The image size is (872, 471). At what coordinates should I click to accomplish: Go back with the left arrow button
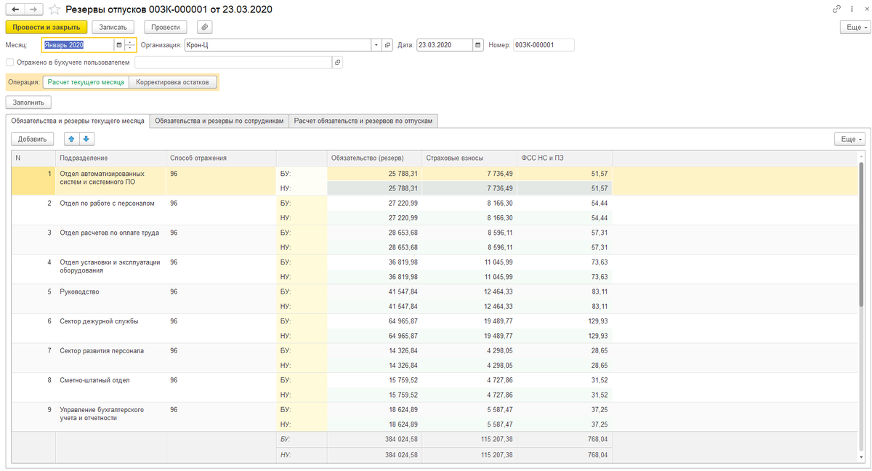click(x=15, y=9)
